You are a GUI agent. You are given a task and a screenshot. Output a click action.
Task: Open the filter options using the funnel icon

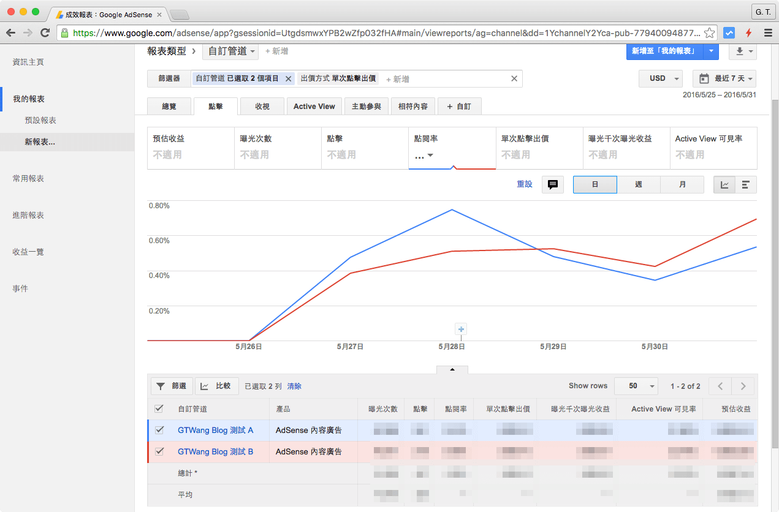click(x=159, y=386)
